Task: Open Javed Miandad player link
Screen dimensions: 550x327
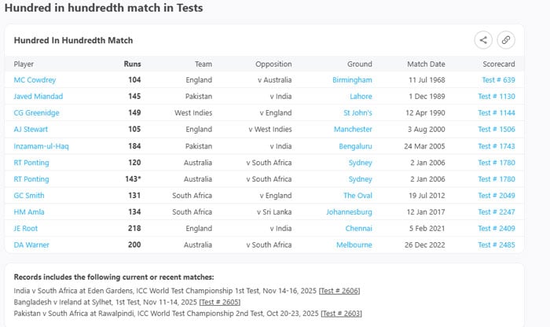Action: pyautogui.click(x=38, y=97)
